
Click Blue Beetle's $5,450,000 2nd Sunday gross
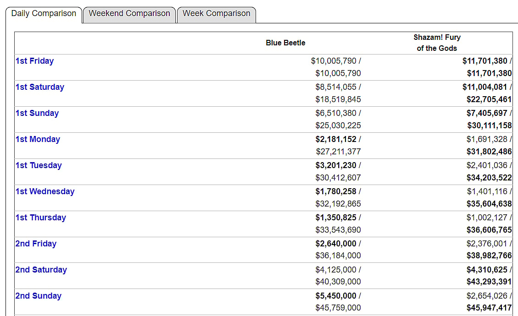click(x=336, y=296)
